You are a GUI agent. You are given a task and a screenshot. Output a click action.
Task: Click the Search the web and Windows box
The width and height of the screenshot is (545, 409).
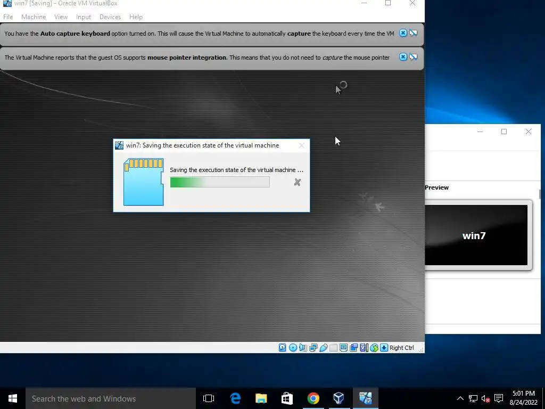111,398
